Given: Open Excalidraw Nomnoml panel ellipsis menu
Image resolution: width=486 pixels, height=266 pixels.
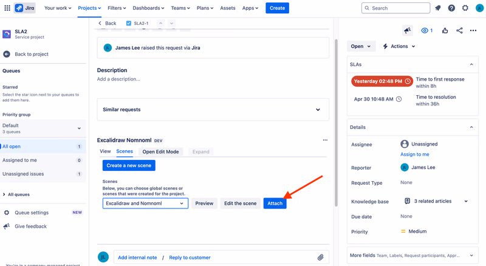Looking at the screenshot, I should (x=325, y=140).
